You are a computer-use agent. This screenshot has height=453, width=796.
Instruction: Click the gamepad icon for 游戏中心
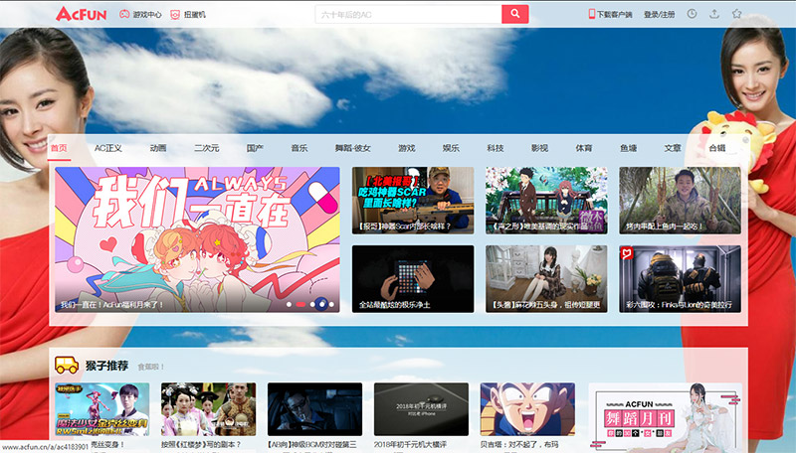[x=124, y=14]
